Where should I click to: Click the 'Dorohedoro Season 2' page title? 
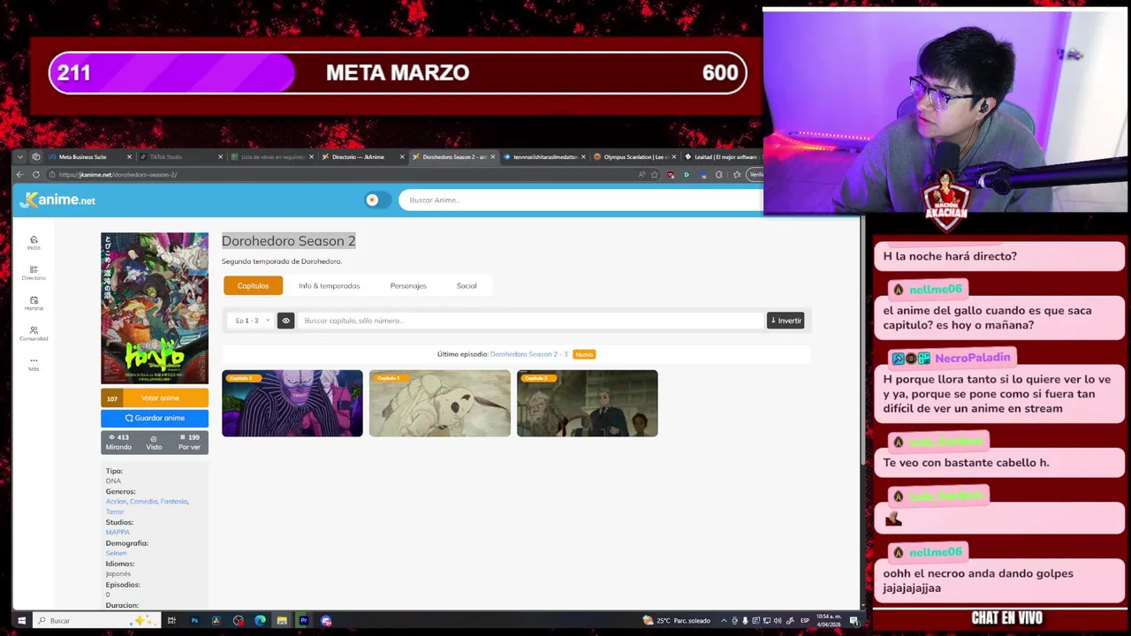click(288, 240)
